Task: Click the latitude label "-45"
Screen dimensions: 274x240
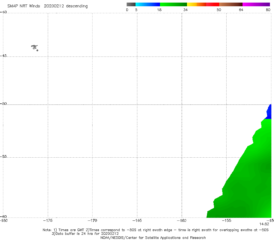Action: 3,56
